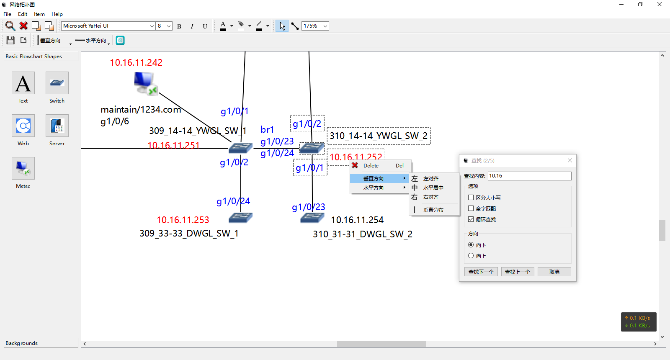670x360 pixels.
Task: Add a Switch shape from the palette
Action: click(x=57, y=83)
